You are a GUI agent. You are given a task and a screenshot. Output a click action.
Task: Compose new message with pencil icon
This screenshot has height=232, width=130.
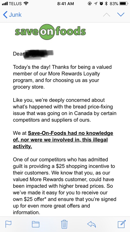pyautogui.click(x=122, y=224)
